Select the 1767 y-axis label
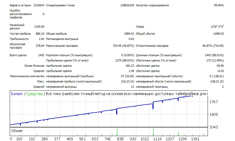Image resolution: width=235 pixels, height=141 pixels. pos(214,102)
